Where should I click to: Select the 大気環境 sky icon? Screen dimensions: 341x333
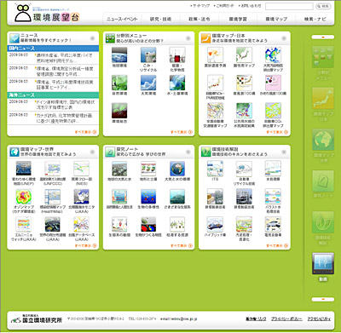148,83
